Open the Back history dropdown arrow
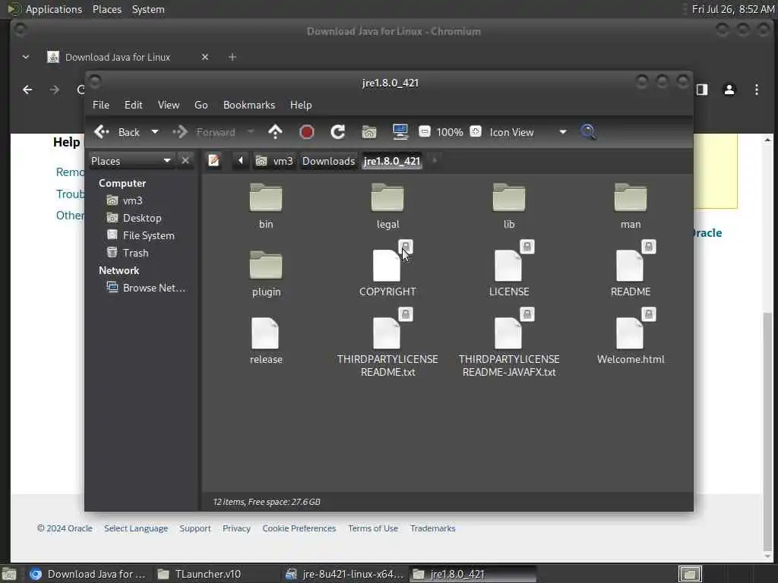Screen dimensions: 778x583 [155, 132]
